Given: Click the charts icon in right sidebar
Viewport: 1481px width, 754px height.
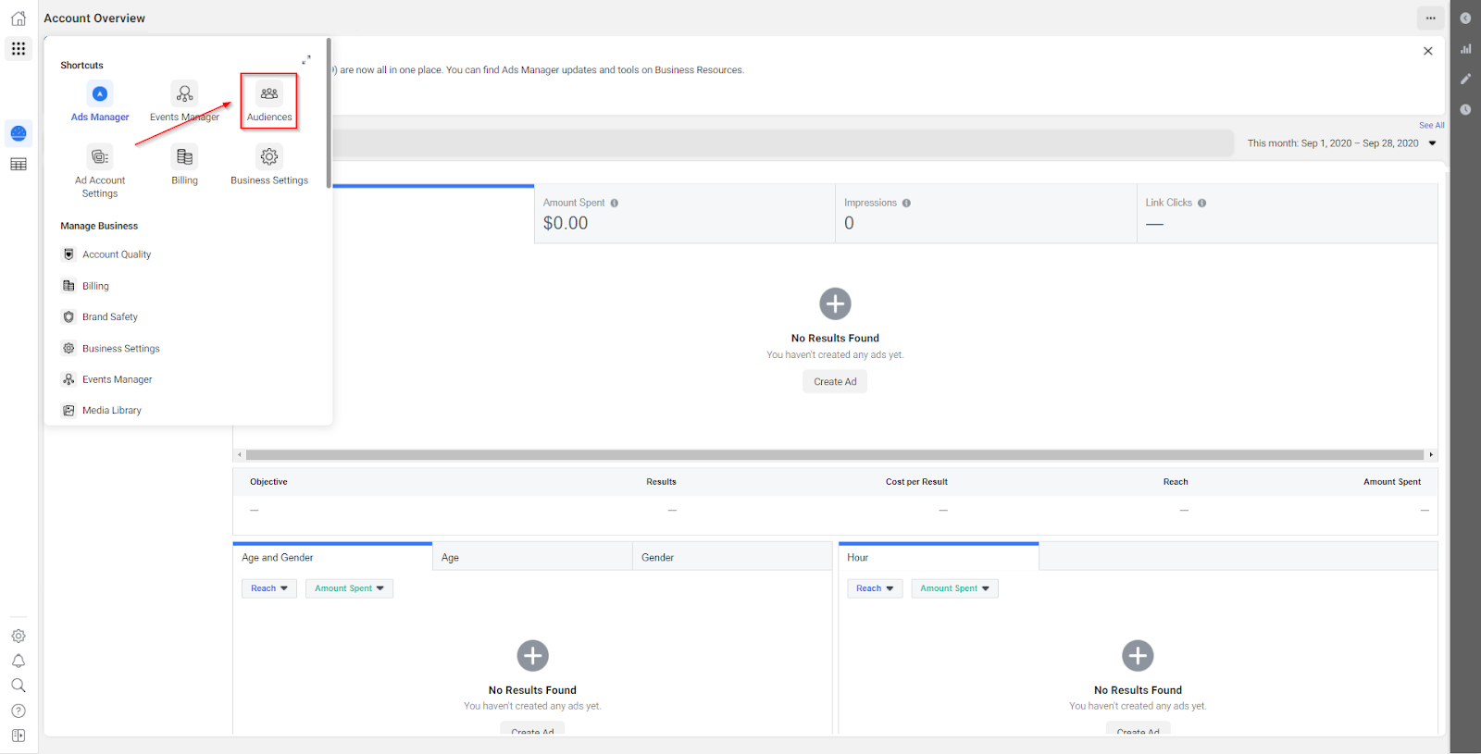Looking at the screenshot, I should point(1465,49).
